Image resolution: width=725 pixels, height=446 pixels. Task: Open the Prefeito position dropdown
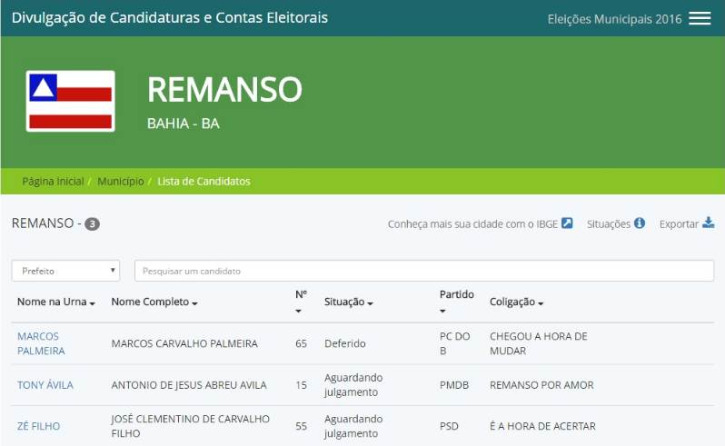[x=65, y=271]
